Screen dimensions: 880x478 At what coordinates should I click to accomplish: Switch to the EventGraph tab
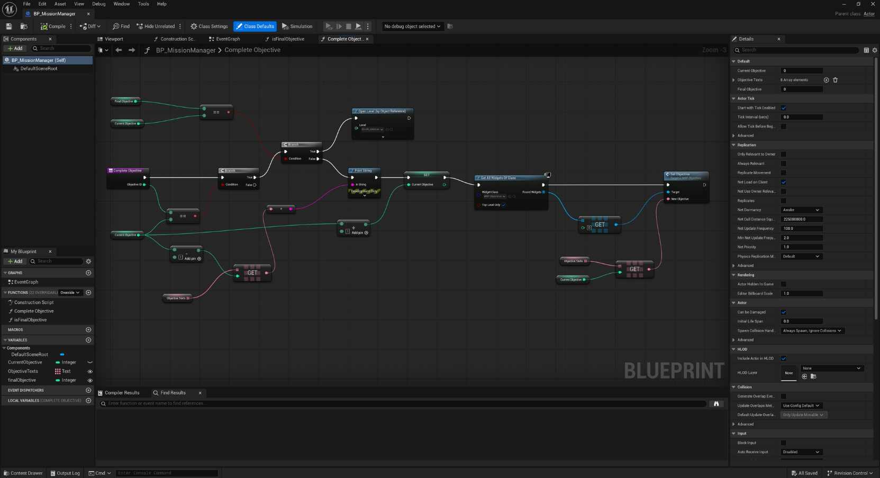(228, 39)
